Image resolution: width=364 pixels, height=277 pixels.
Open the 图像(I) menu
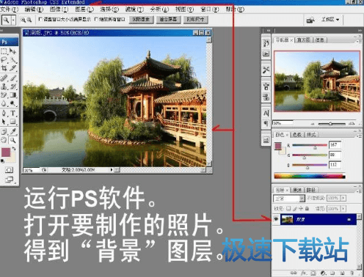point(59,10)
